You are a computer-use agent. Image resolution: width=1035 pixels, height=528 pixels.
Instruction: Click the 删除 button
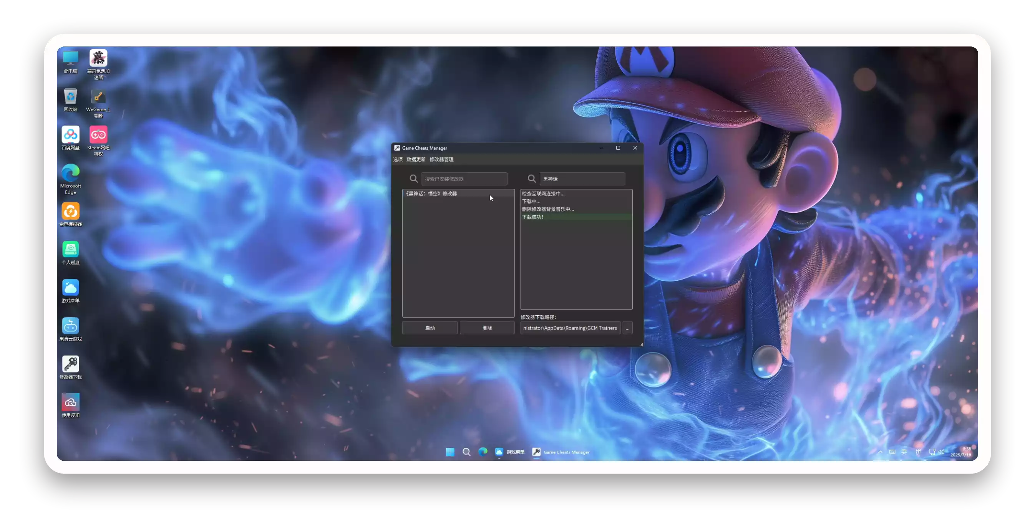click(487, 328)
